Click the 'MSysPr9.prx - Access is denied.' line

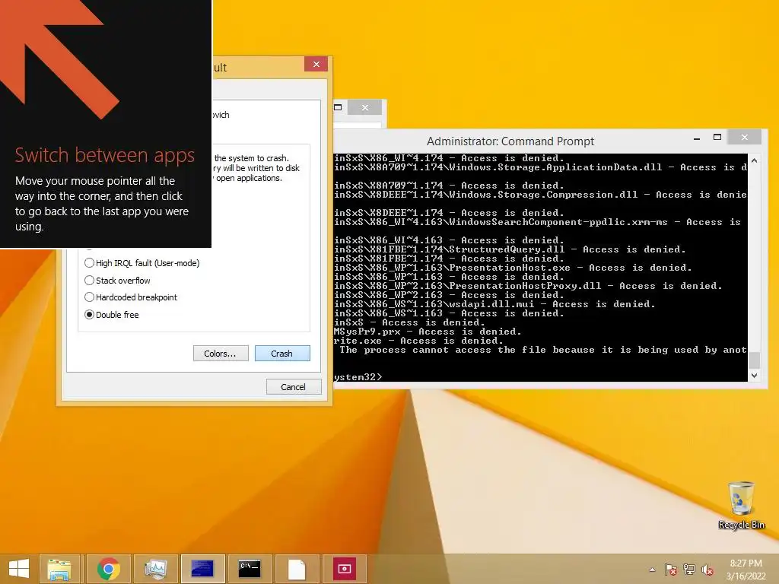tap(428, 332)
